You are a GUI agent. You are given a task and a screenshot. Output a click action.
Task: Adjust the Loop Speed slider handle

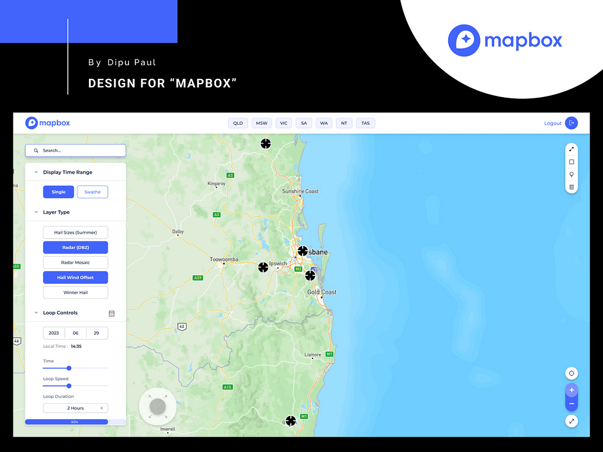[68, 386]
